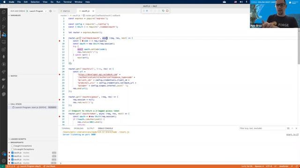
Task: Close the oauth.js editor tab
Action: (x=93, y=11)
